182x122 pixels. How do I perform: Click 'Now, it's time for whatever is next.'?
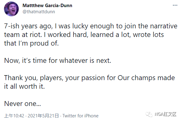coord(57,60)
